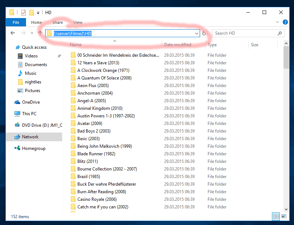Click the Avatar (2009) folder icon
The image size is (294, 225).
coord(73,124)
